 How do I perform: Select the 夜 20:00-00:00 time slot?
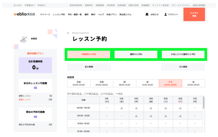click(193, 83)
